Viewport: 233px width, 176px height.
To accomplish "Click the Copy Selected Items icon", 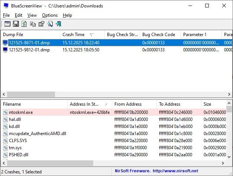I will pos(33,24).
